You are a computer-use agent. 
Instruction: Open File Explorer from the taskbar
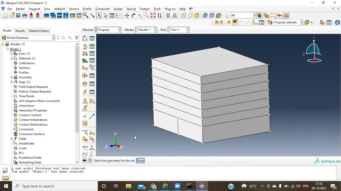pyautogui.click(x=128, y=186)
